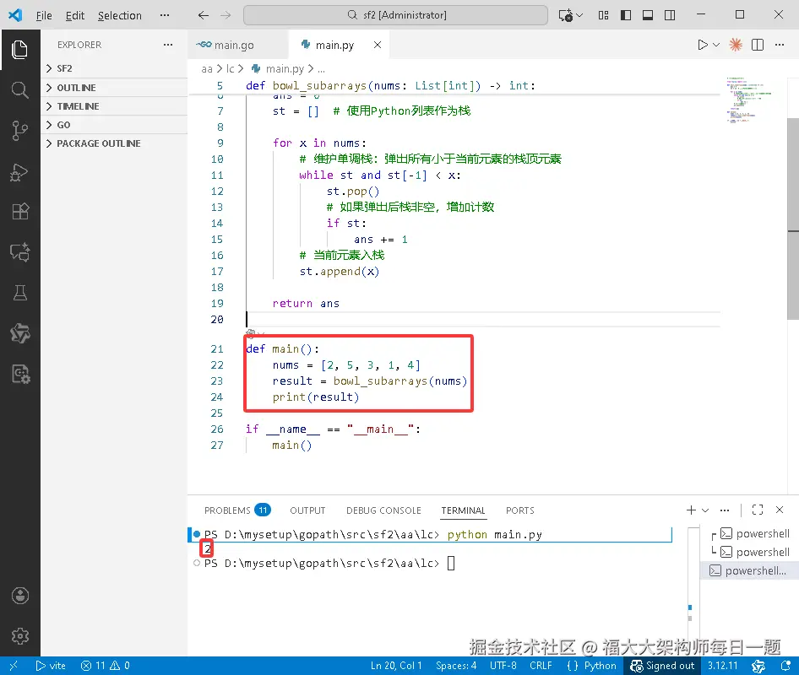799x675 pixels.
Task: Expand the GO section
Action: coord(114,125)
